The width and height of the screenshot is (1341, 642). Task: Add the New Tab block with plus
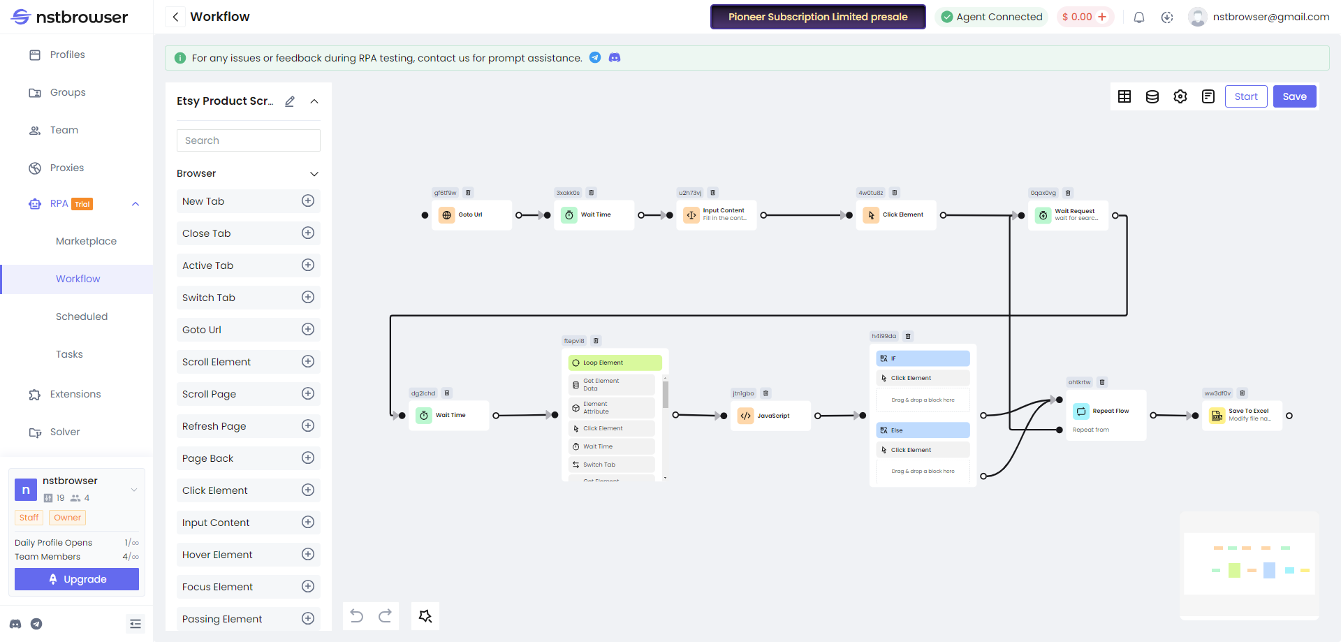coord(308,201)
